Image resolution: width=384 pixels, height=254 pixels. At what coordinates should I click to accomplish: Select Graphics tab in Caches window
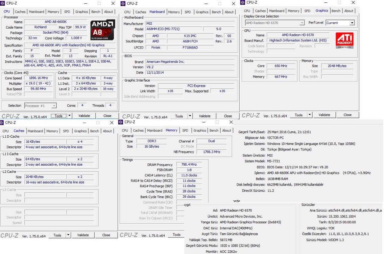click(x=80, y=131)
